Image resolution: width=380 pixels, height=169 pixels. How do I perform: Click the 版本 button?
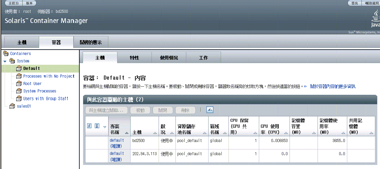point(29,3)
